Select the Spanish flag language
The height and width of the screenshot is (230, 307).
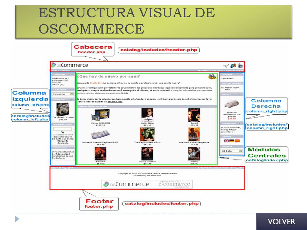point(237,141)
